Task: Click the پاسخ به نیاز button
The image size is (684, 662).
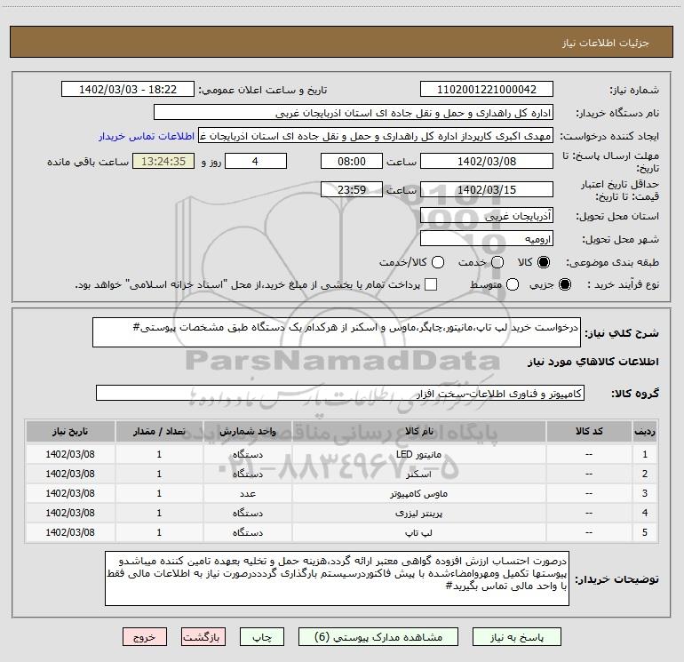Action: click(516, 637)
